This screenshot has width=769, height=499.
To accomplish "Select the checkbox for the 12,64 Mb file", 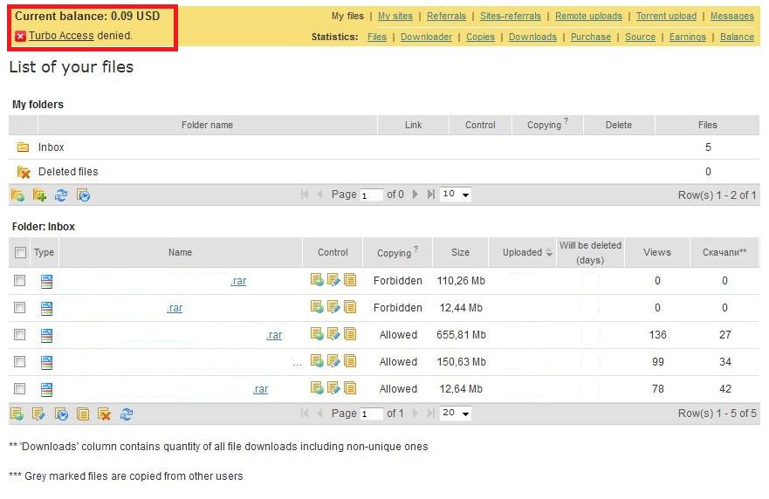I will 20,389.
